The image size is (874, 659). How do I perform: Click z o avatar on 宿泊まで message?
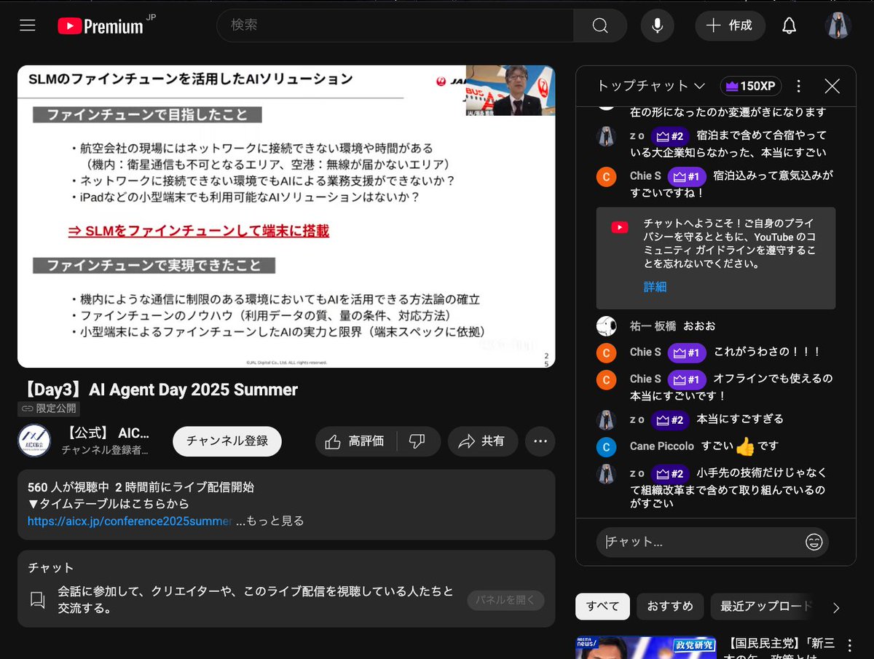coord(606,137)
